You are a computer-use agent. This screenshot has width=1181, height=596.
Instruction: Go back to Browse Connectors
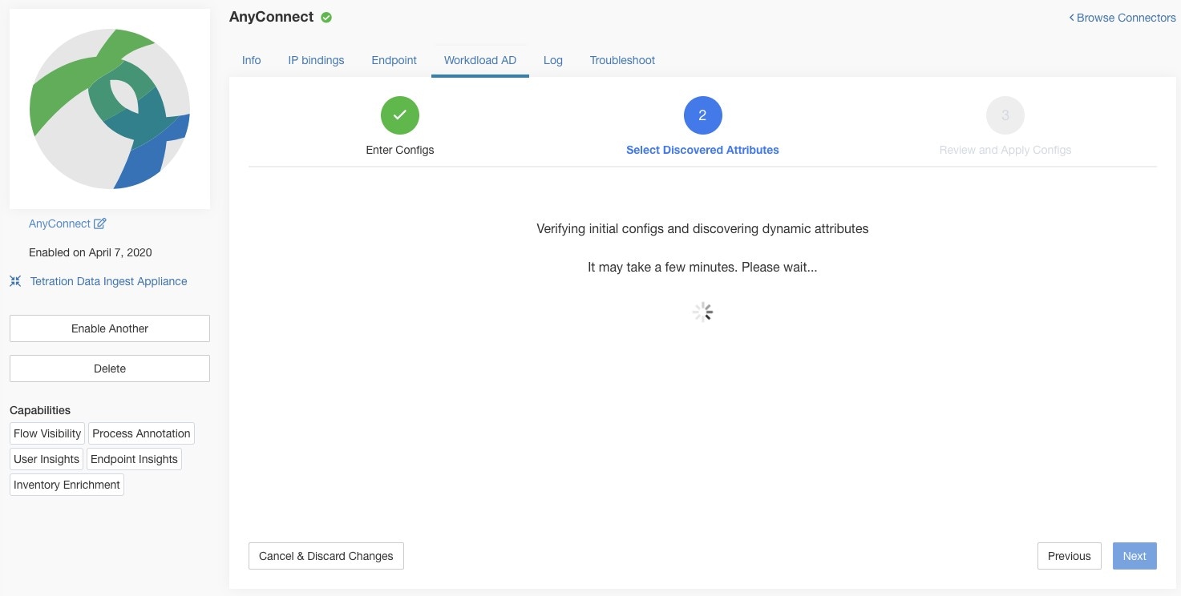click(1122, 18)
